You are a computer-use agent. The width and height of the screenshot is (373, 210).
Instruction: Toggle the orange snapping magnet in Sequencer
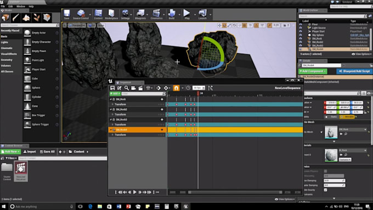(x=176, y=88)
